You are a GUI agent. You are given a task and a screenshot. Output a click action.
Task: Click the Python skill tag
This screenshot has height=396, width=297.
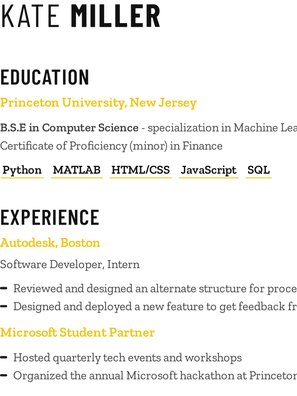pos(22,171)
